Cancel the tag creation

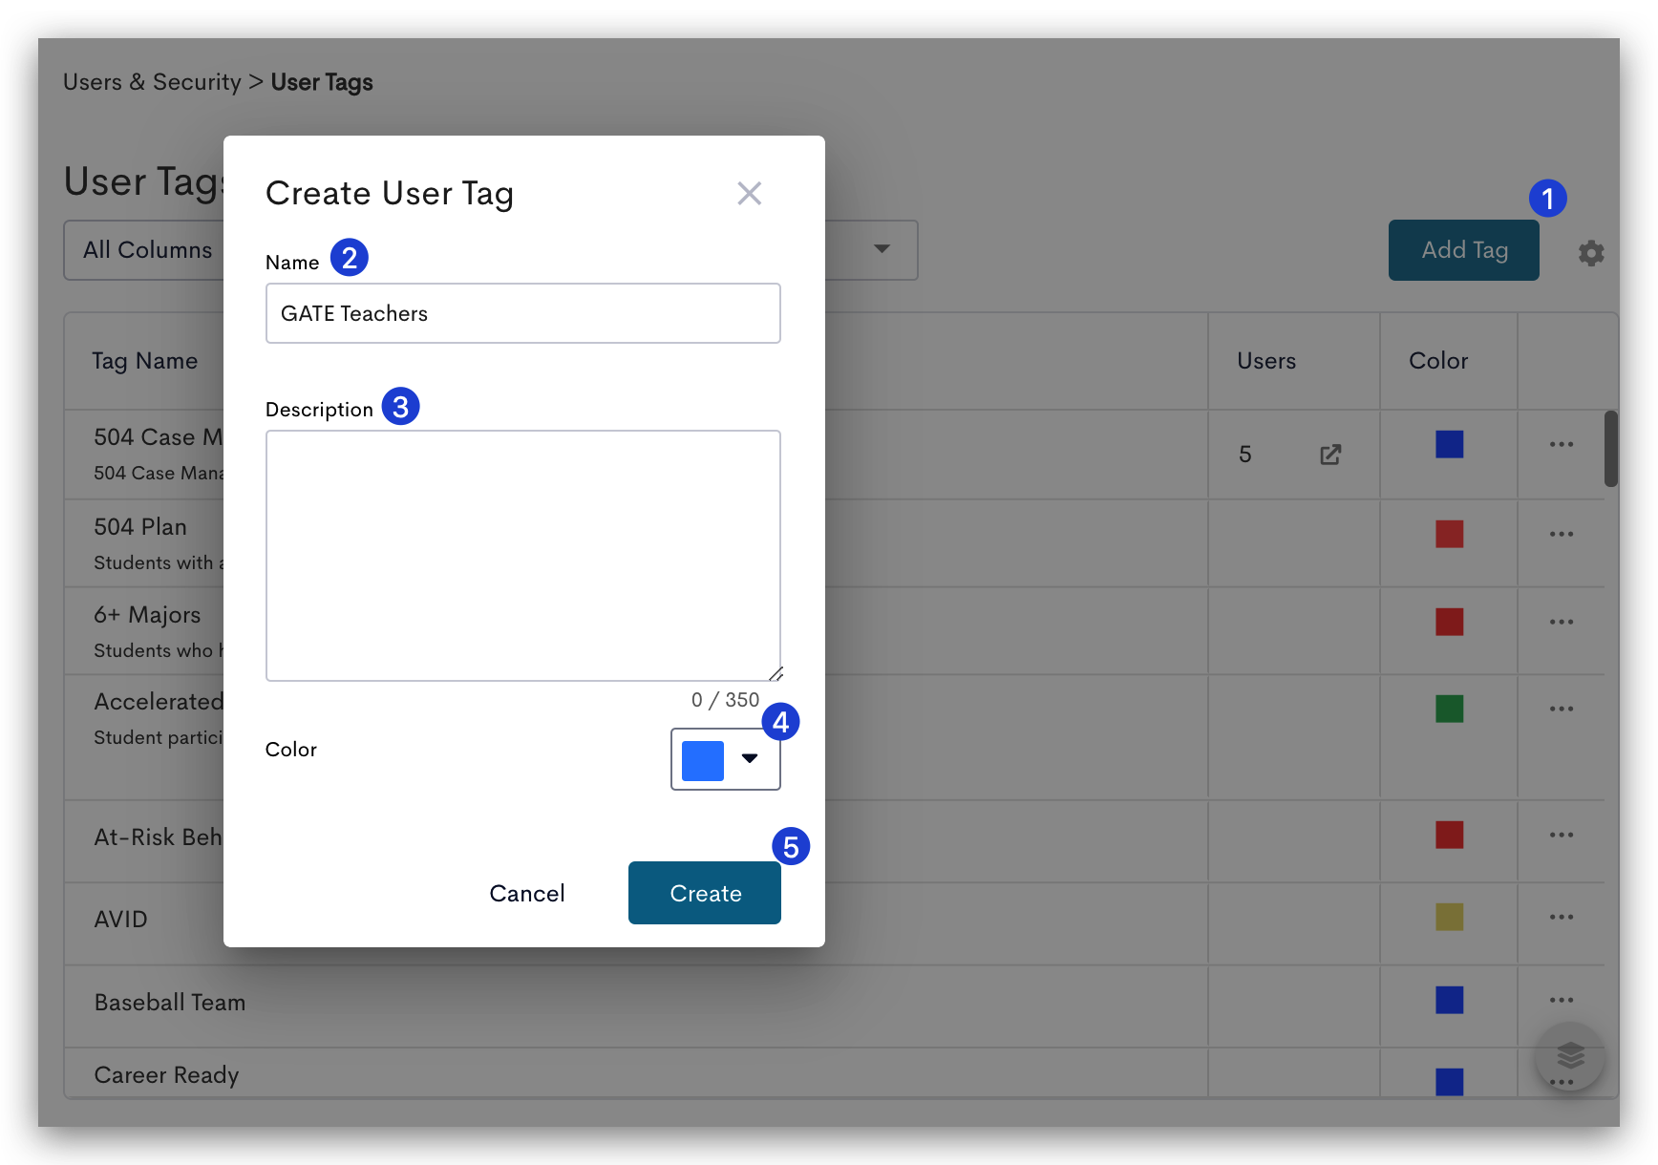coord(527,893)
